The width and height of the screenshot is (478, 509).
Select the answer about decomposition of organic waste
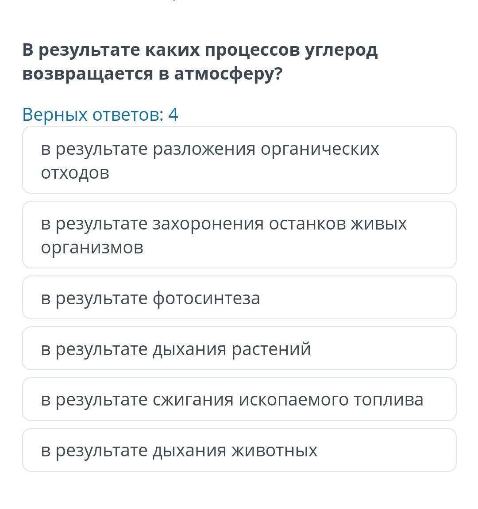(x=239, y=160)
